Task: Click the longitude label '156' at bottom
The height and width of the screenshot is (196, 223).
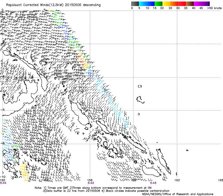Action: (x=90, y=180)
